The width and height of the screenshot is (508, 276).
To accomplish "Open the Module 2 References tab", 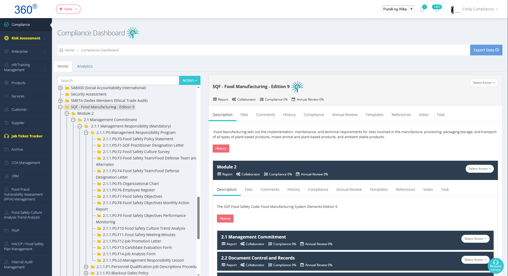I will [405, 190].
